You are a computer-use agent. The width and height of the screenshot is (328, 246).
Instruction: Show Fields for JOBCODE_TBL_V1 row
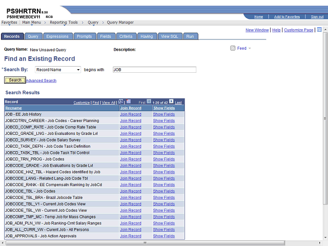click(x=164, y=204)
